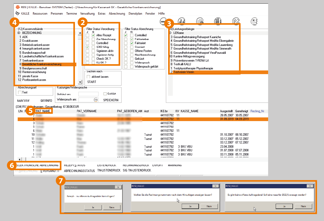Click the ELEKTRONISCHE ABRECHNUNG button
Image resolution: width=324 pixels, height=221 pixels.
37,165
